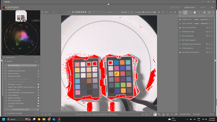217x122 pixels.
Task: Disable the lens correction module
Action: tap(180, 36)
